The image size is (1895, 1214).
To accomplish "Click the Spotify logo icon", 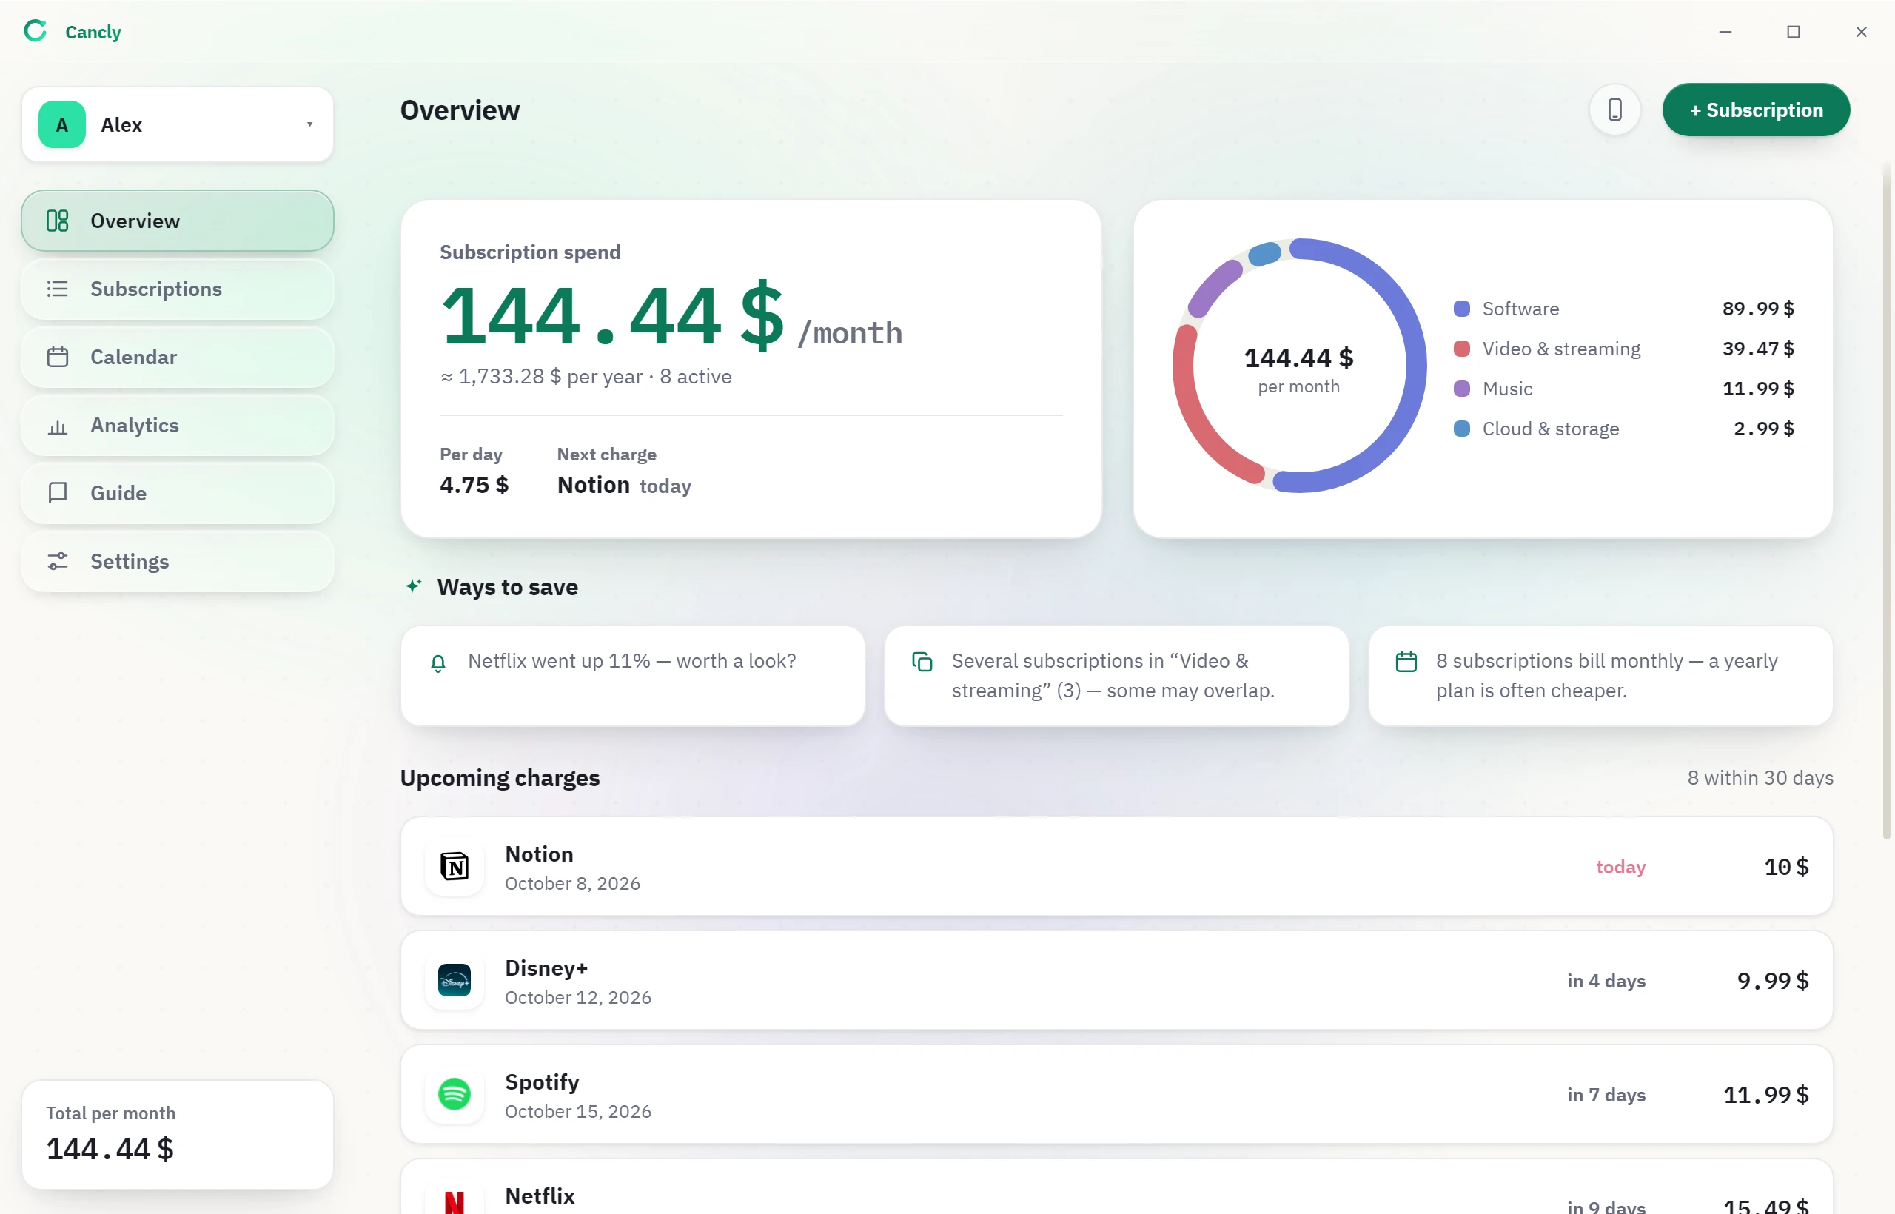I will pos(454,1094).
